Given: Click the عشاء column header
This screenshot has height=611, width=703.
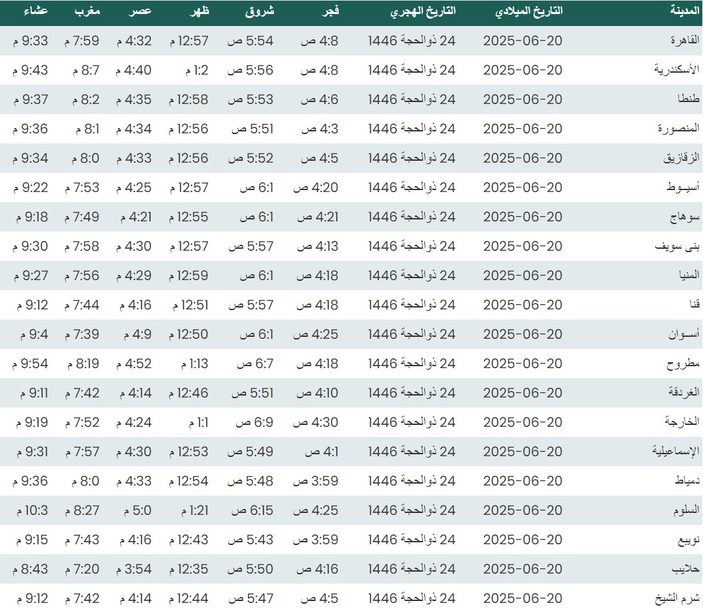Looking at the screenshot, I should [x=34, y=11].
